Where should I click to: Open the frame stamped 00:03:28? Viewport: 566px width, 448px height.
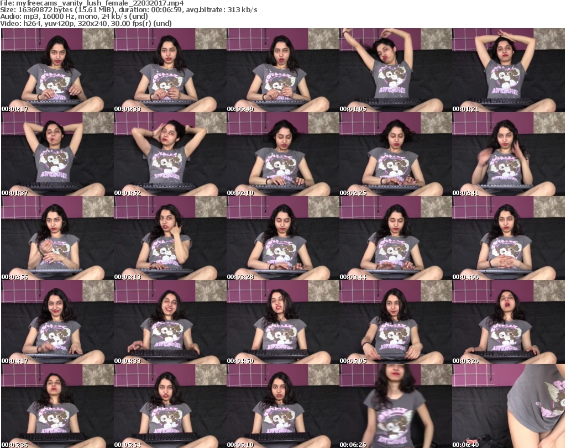pos(283,239)
